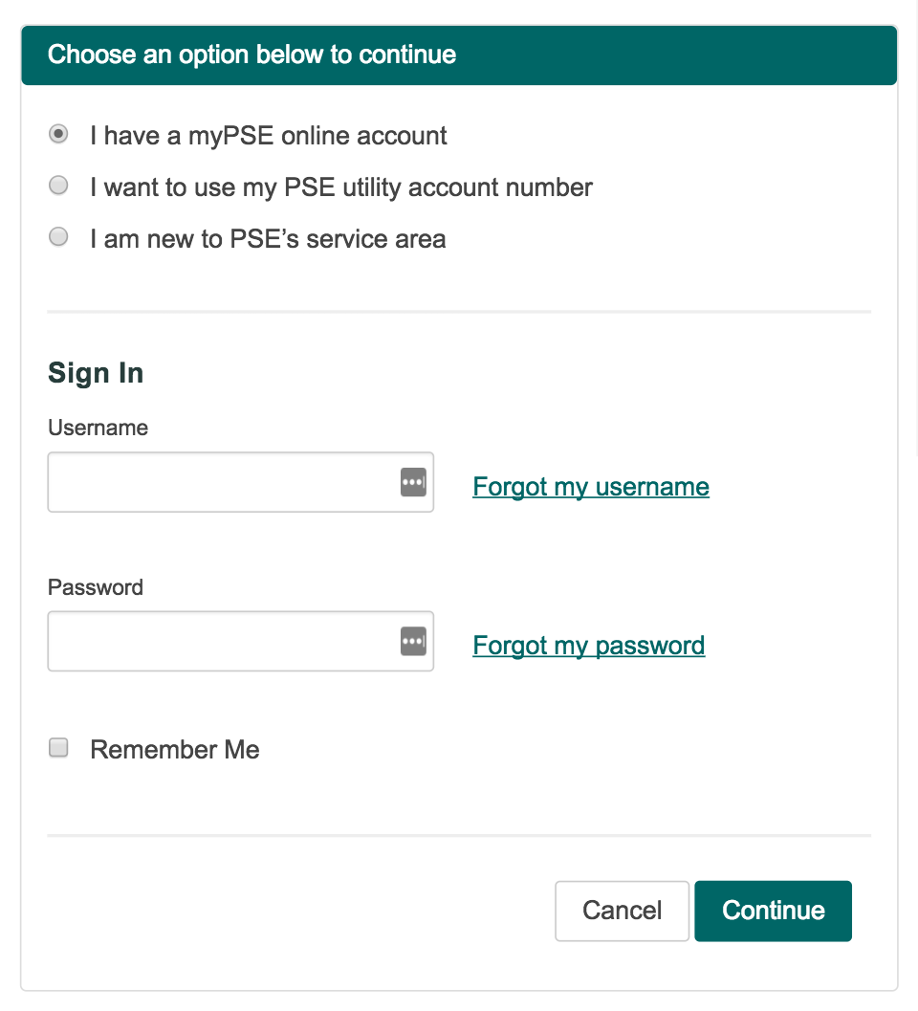Click the "I have a myPSE online account" label text
918x1011 pixels.
(x=269, y=136)
